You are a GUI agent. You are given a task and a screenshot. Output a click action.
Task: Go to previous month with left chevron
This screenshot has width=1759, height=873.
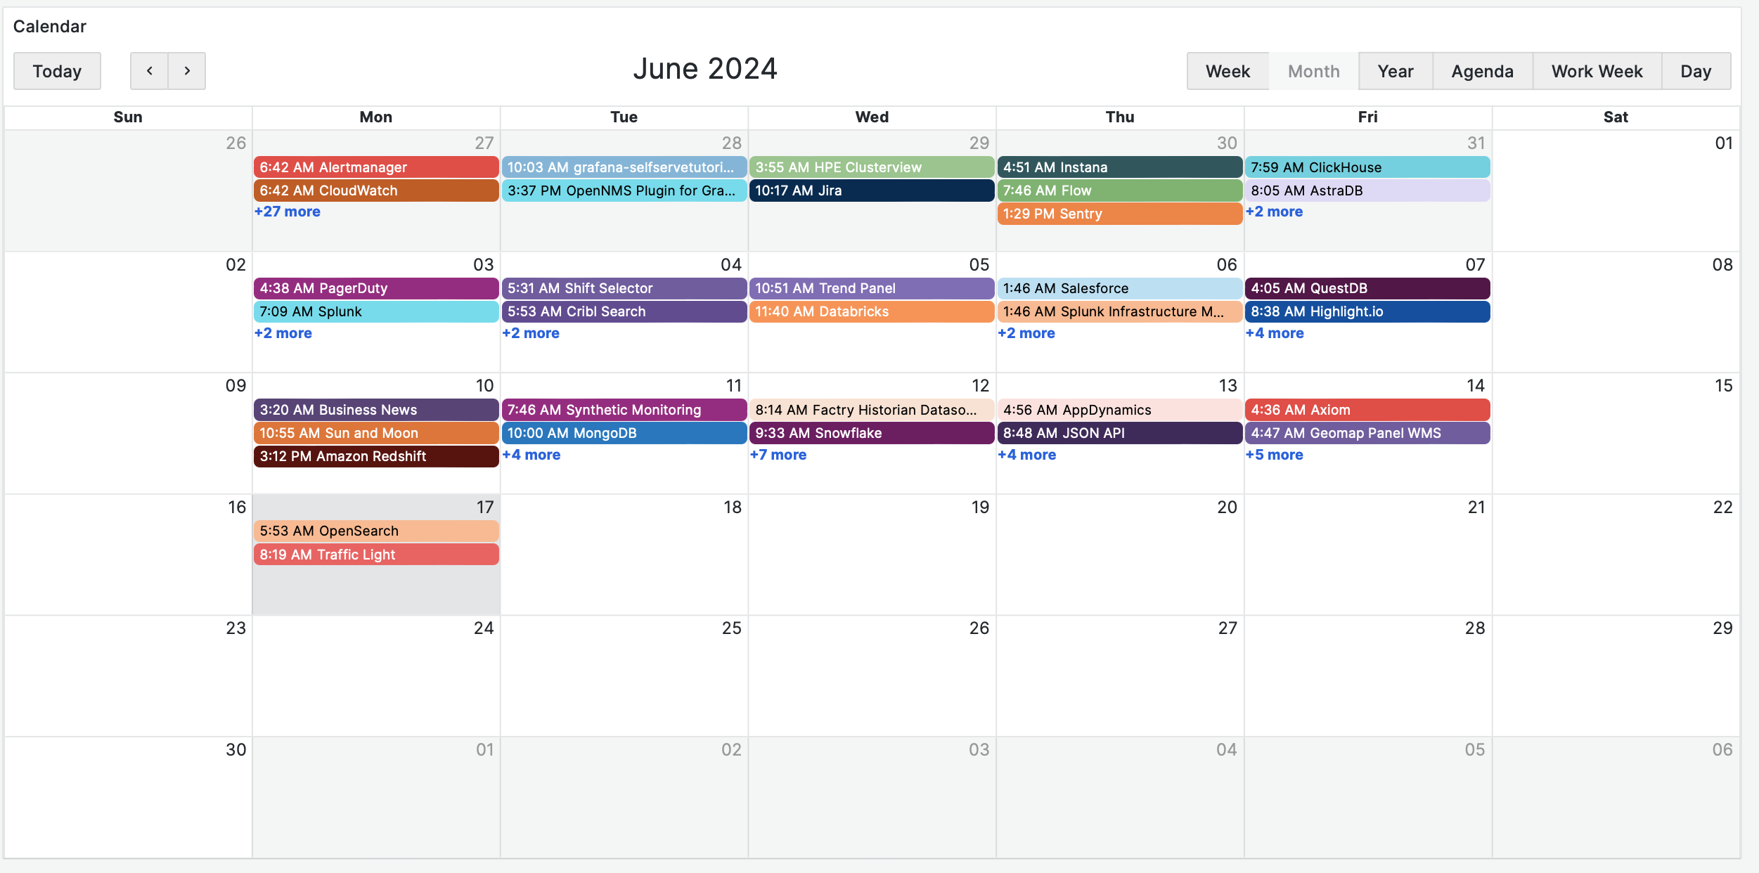pos(149,71)
